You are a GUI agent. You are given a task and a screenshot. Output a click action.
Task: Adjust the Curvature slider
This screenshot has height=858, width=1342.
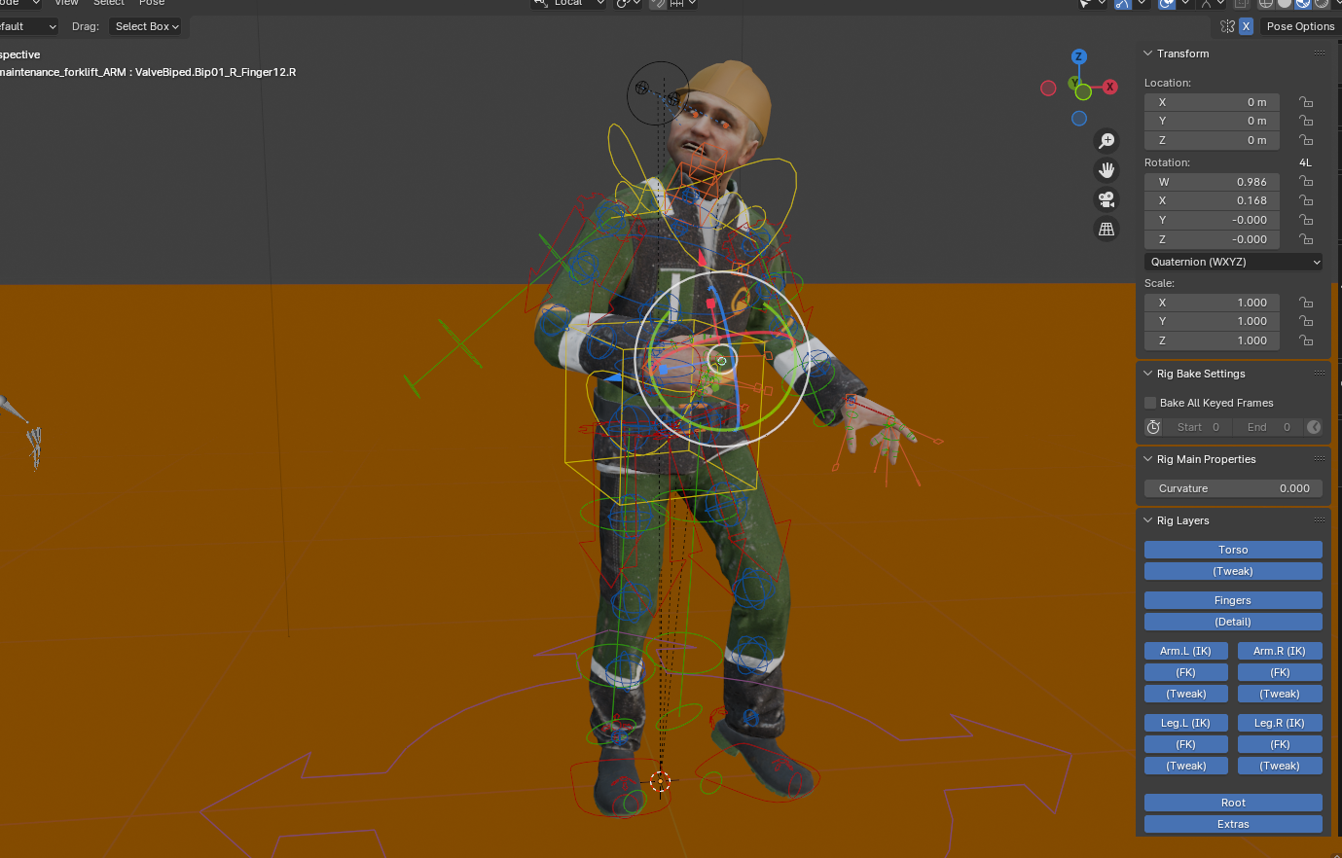(x=1233, y=488)
